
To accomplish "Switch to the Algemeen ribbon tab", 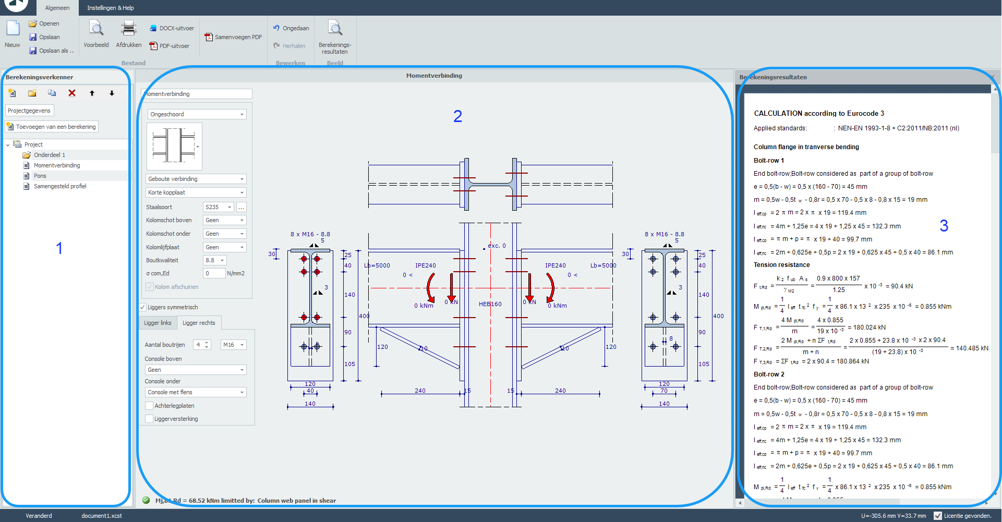I will click(x=57, y=8).
